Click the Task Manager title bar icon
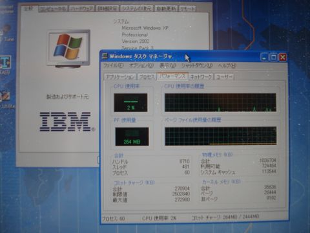The height and width of the screenshot is (233, 310). pos(105,56)
